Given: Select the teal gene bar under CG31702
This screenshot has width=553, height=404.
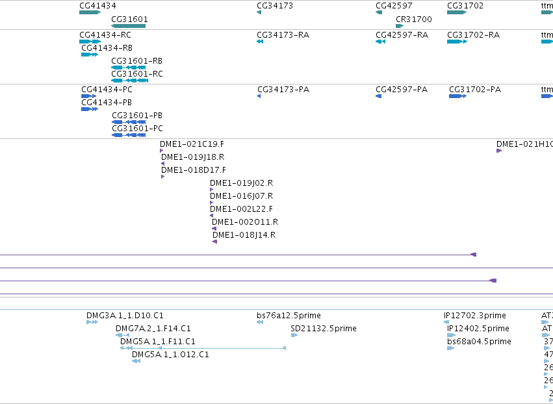Looking at the screenshot, I should (x=457, y=12).
